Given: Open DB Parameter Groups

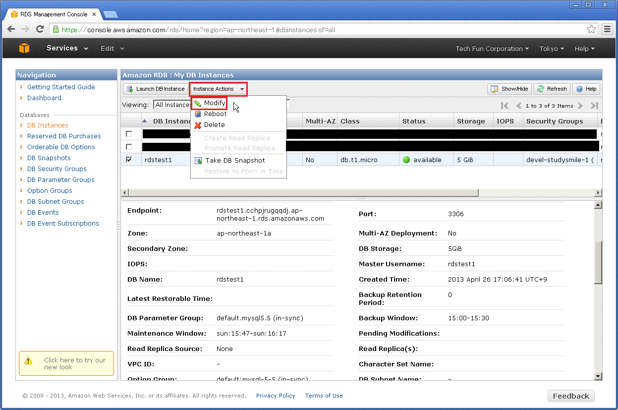Looking at the screenshot, I should pos(61,180).
